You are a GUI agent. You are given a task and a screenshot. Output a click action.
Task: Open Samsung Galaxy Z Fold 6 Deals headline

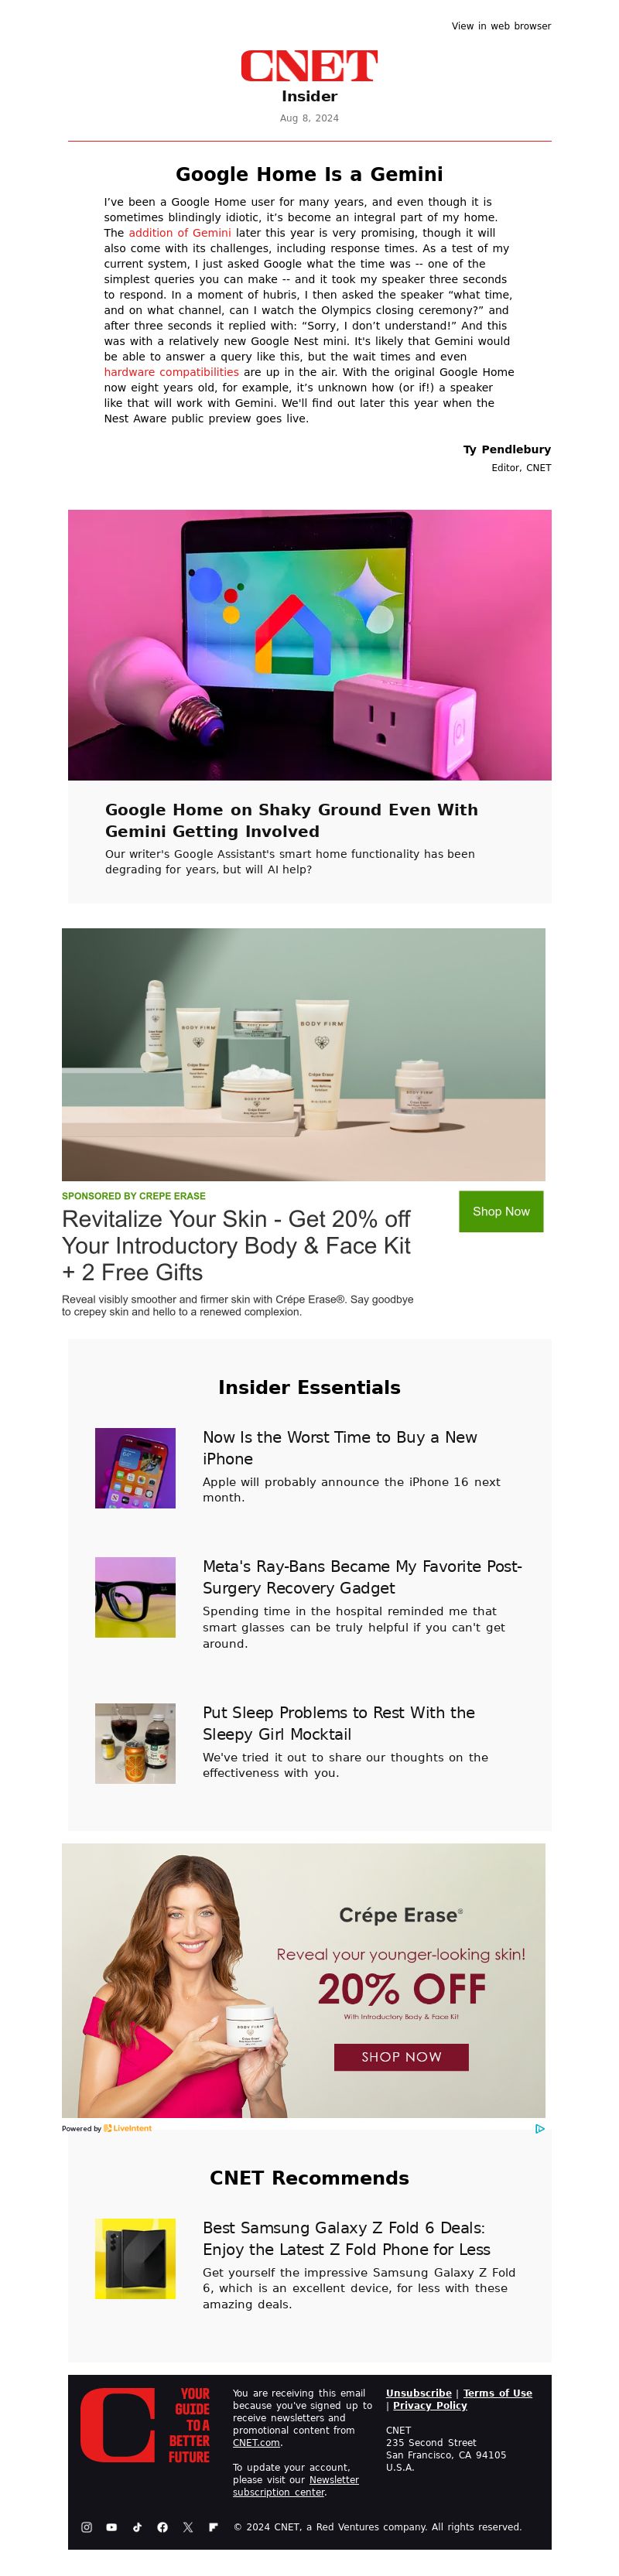(x=346, y=2238)
